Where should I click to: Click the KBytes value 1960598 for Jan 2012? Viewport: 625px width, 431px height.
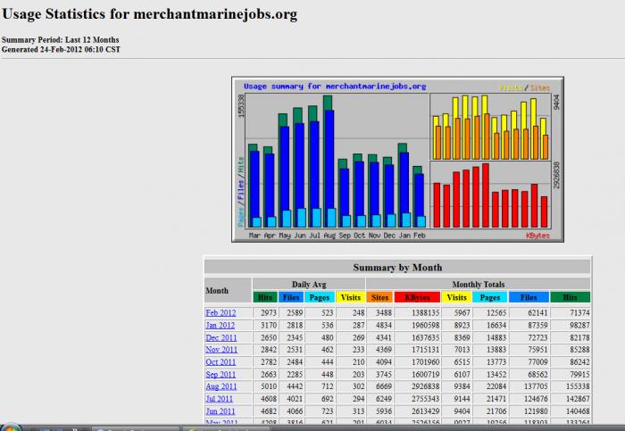pos(426,326)
